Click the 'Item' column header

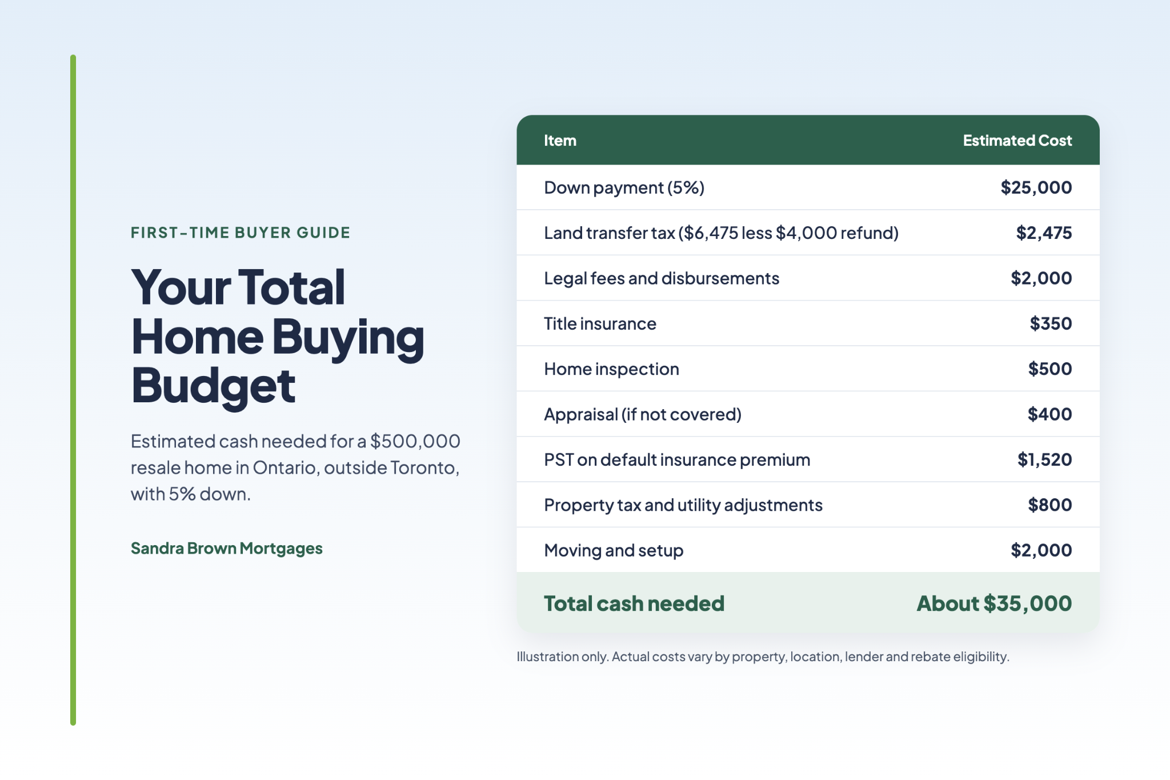pos(560,141)
